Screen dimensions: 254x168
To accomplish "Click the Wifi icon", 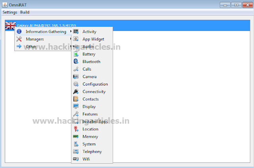I will click(76, 159).
